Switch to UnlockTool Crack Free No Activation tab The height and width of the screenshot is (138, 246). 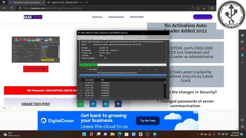27,3
